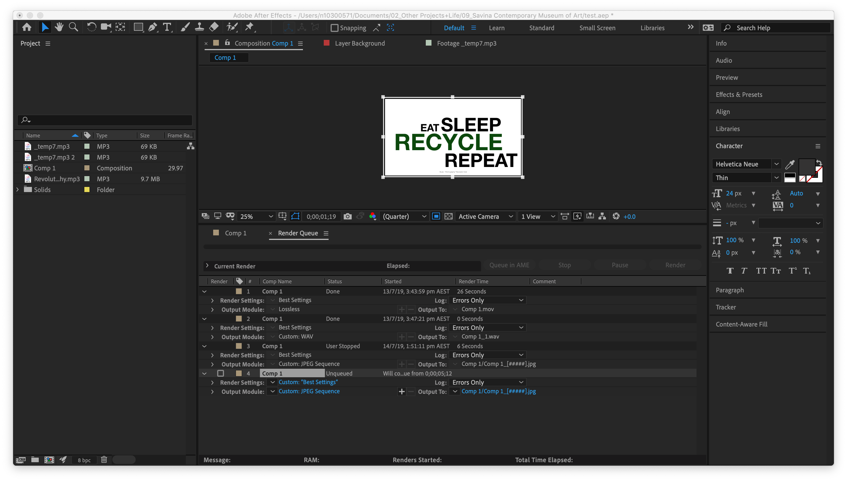Select the Hand tool

point(59,27)
